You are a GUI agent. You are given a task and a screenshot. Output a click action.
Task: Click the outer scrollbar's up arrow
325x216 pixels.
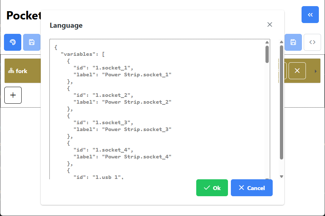tap(281, 41)
